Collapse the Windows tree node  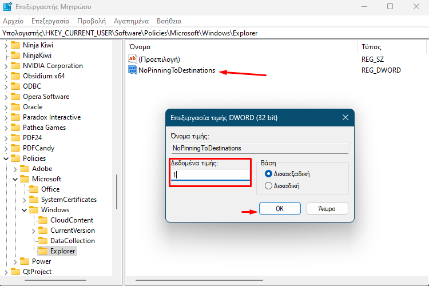point(25,210)
